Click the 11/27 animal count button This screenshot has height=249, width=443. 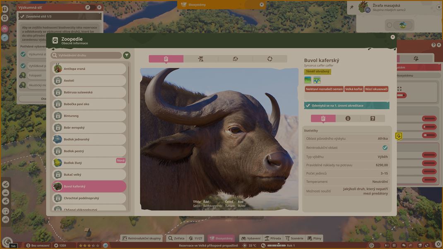point(195,238)
